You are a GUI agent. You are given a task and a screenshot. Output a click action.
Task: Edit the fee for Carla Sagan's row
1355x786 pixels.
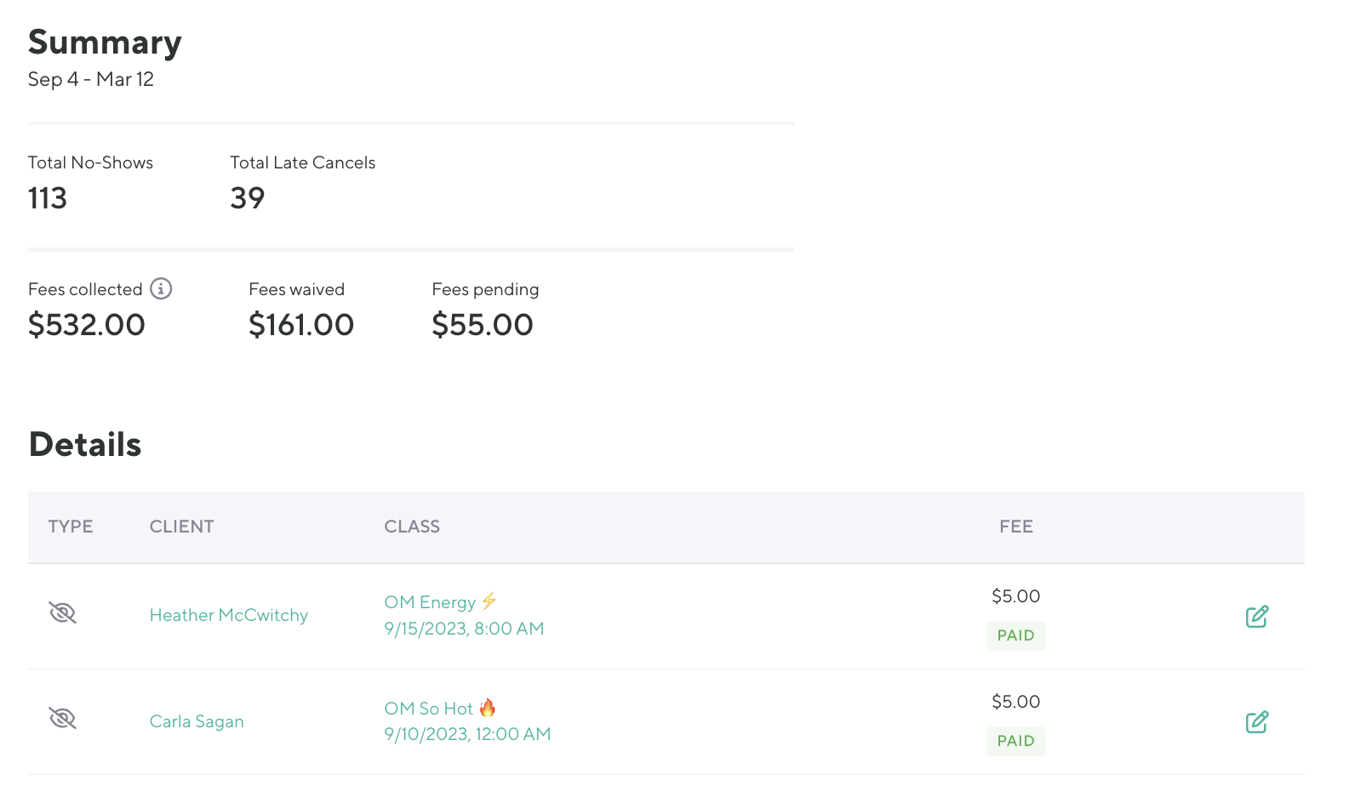tap(1256, 722)
